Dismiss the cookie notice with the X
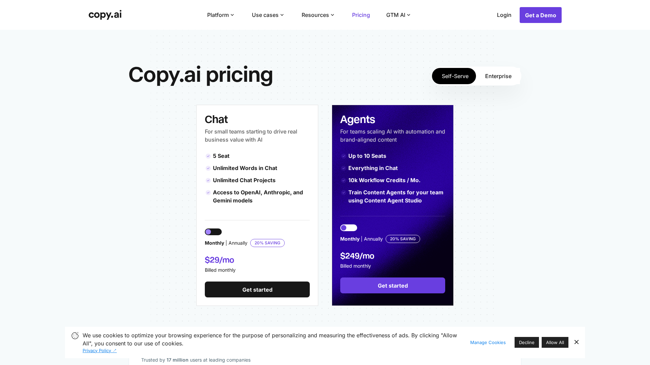 click(x=577, y=342)
